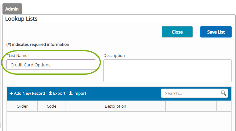
Task: Click the Save List button
Action: point(216,32)
